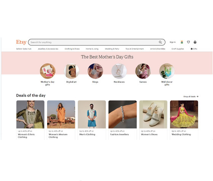The height and width of the screenshot is (181, 213).
Task: Open the Gifts menu with gift icon
Action: (194, 49)
